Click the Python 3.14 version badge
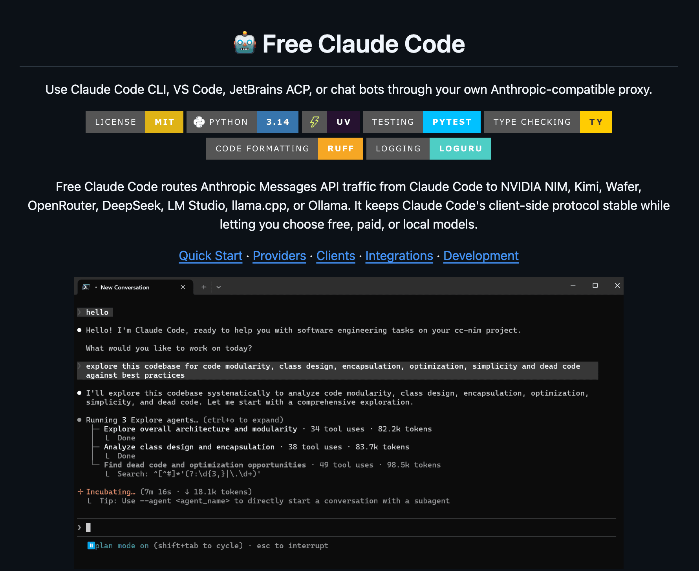The height and width of the screenshot is (571, 699). 242,122
